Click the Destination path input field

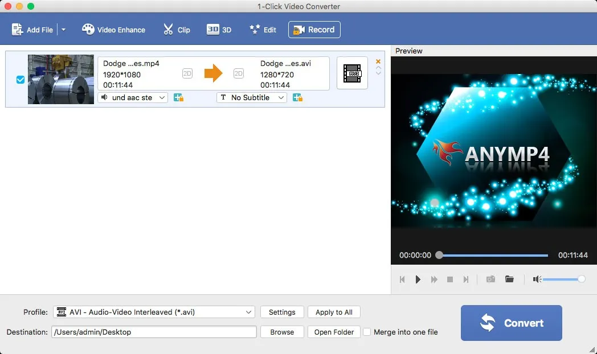coord(154,332)
